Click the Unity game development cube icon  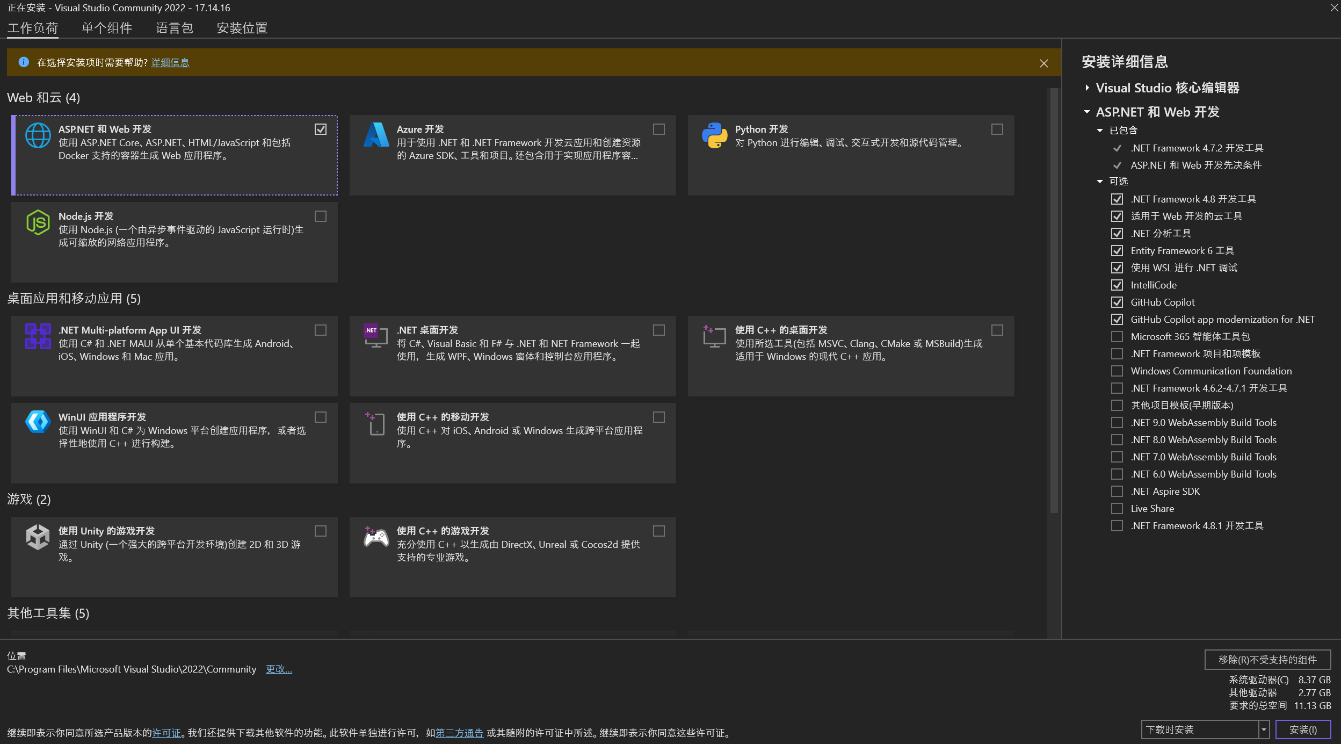tap(38, 537)
